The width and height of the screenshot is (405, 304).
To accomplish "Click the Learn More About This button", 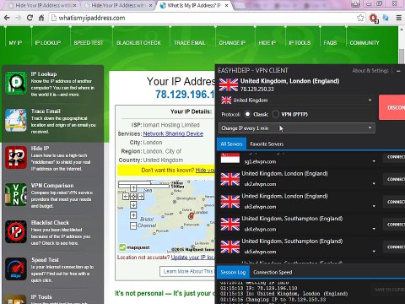I will (x=188, y=271).
